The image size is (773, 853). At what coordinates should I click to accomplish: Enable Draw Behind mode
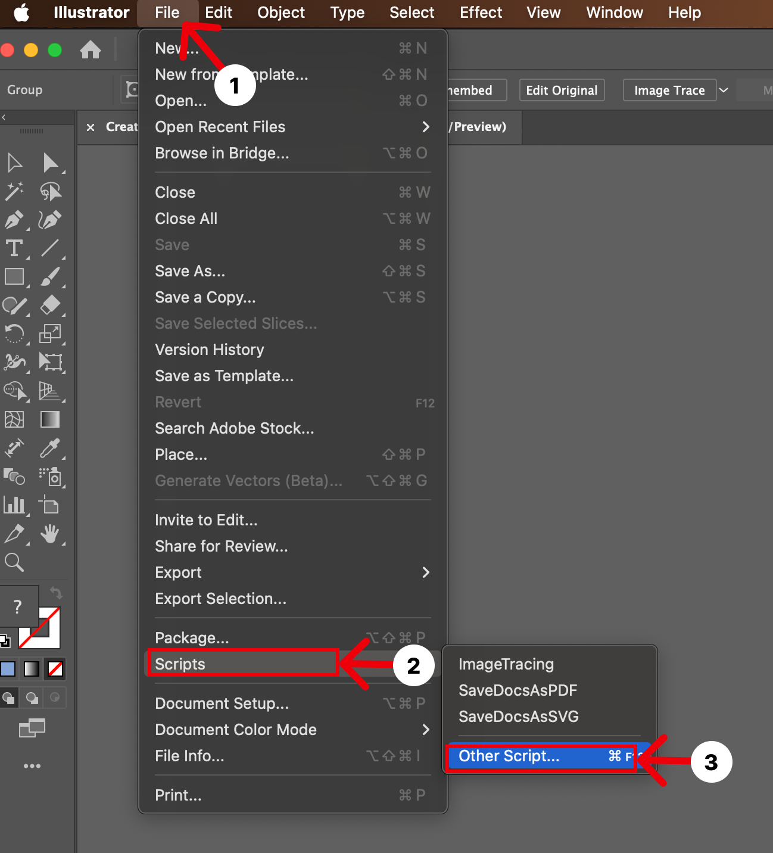[x=32, y=697]
